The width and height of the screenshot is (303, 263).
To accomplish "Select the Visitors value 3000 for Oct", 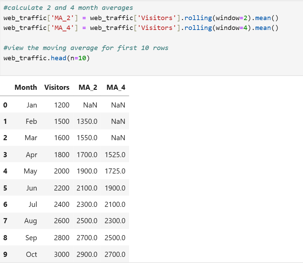I will click(61, 254).
